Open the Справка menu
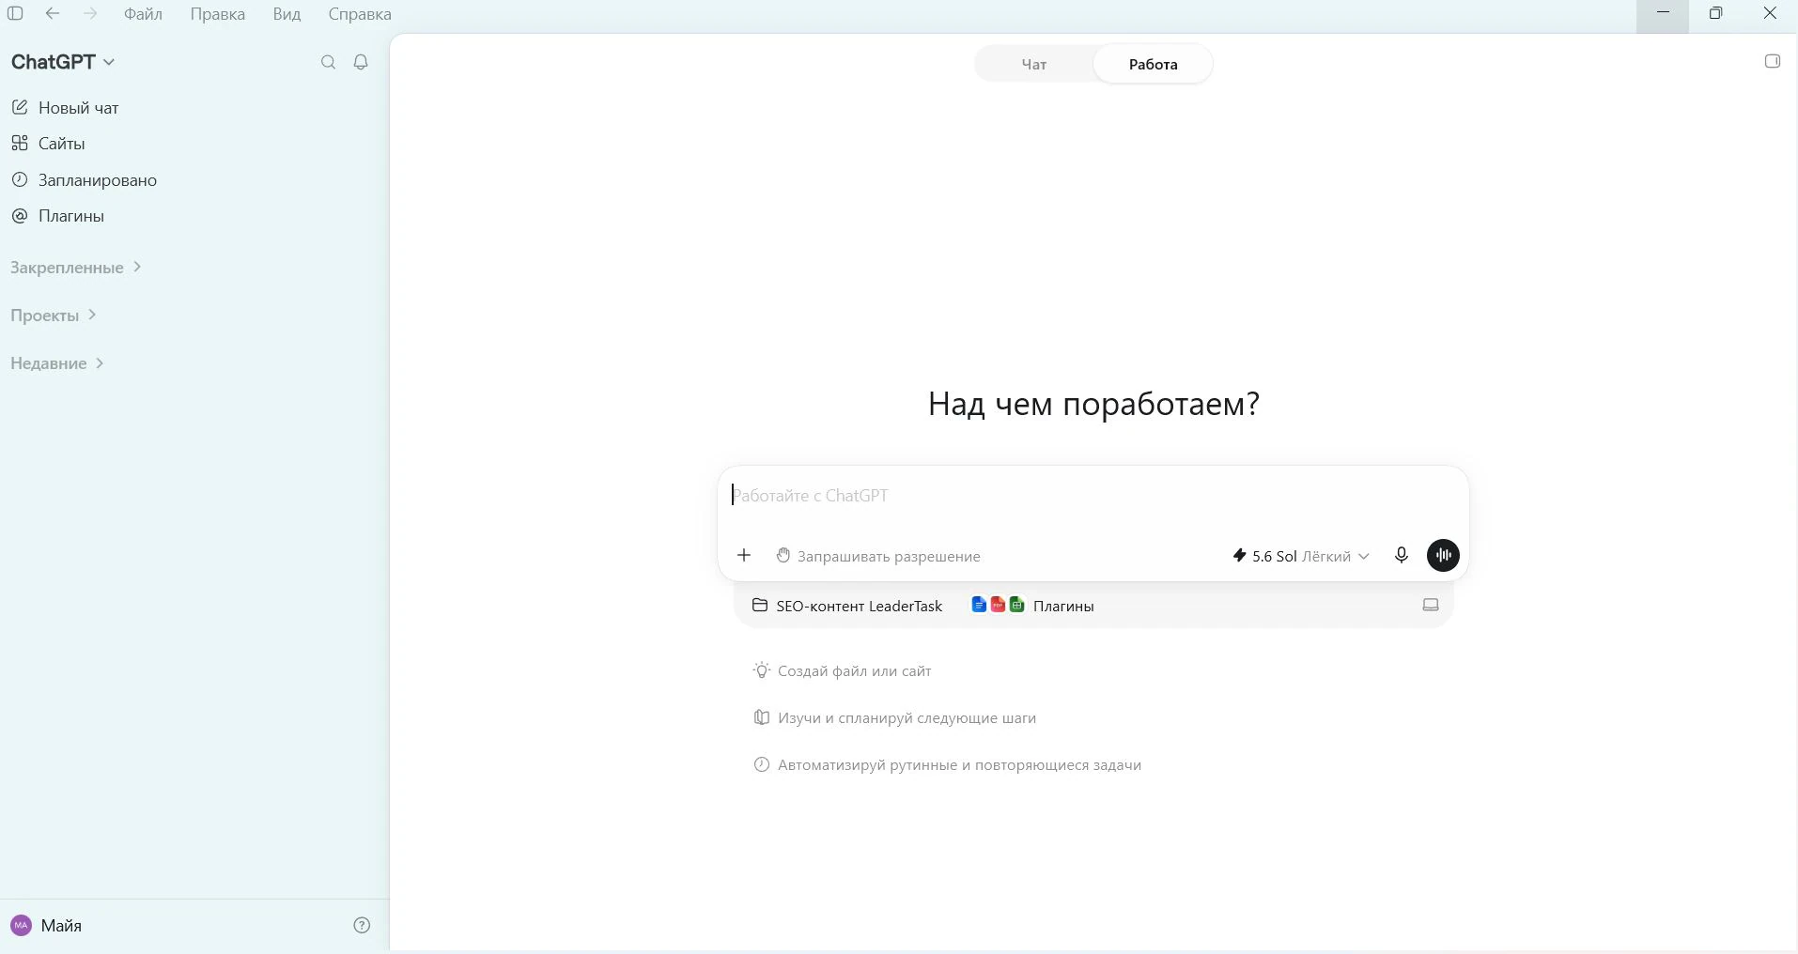The width and height of the screenshot is (1798, 954). (x=360, y=14)
